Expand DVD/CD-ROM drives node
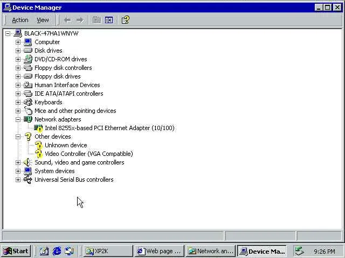 [18, 59]
